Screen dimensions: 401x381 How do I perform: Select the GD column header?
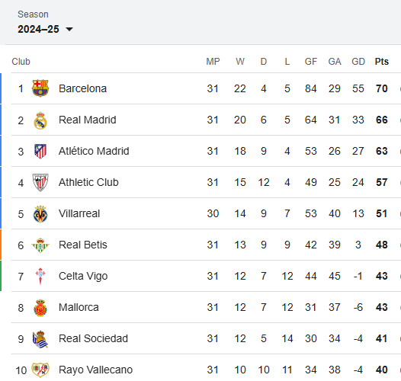coord(358,62)
